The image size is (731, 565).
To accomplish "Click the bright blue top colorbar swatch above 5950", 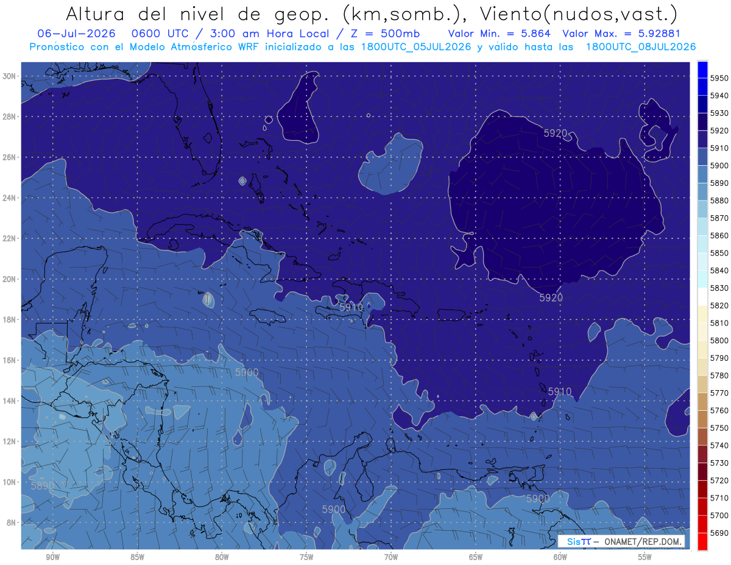I will click(x=702, y=69).
